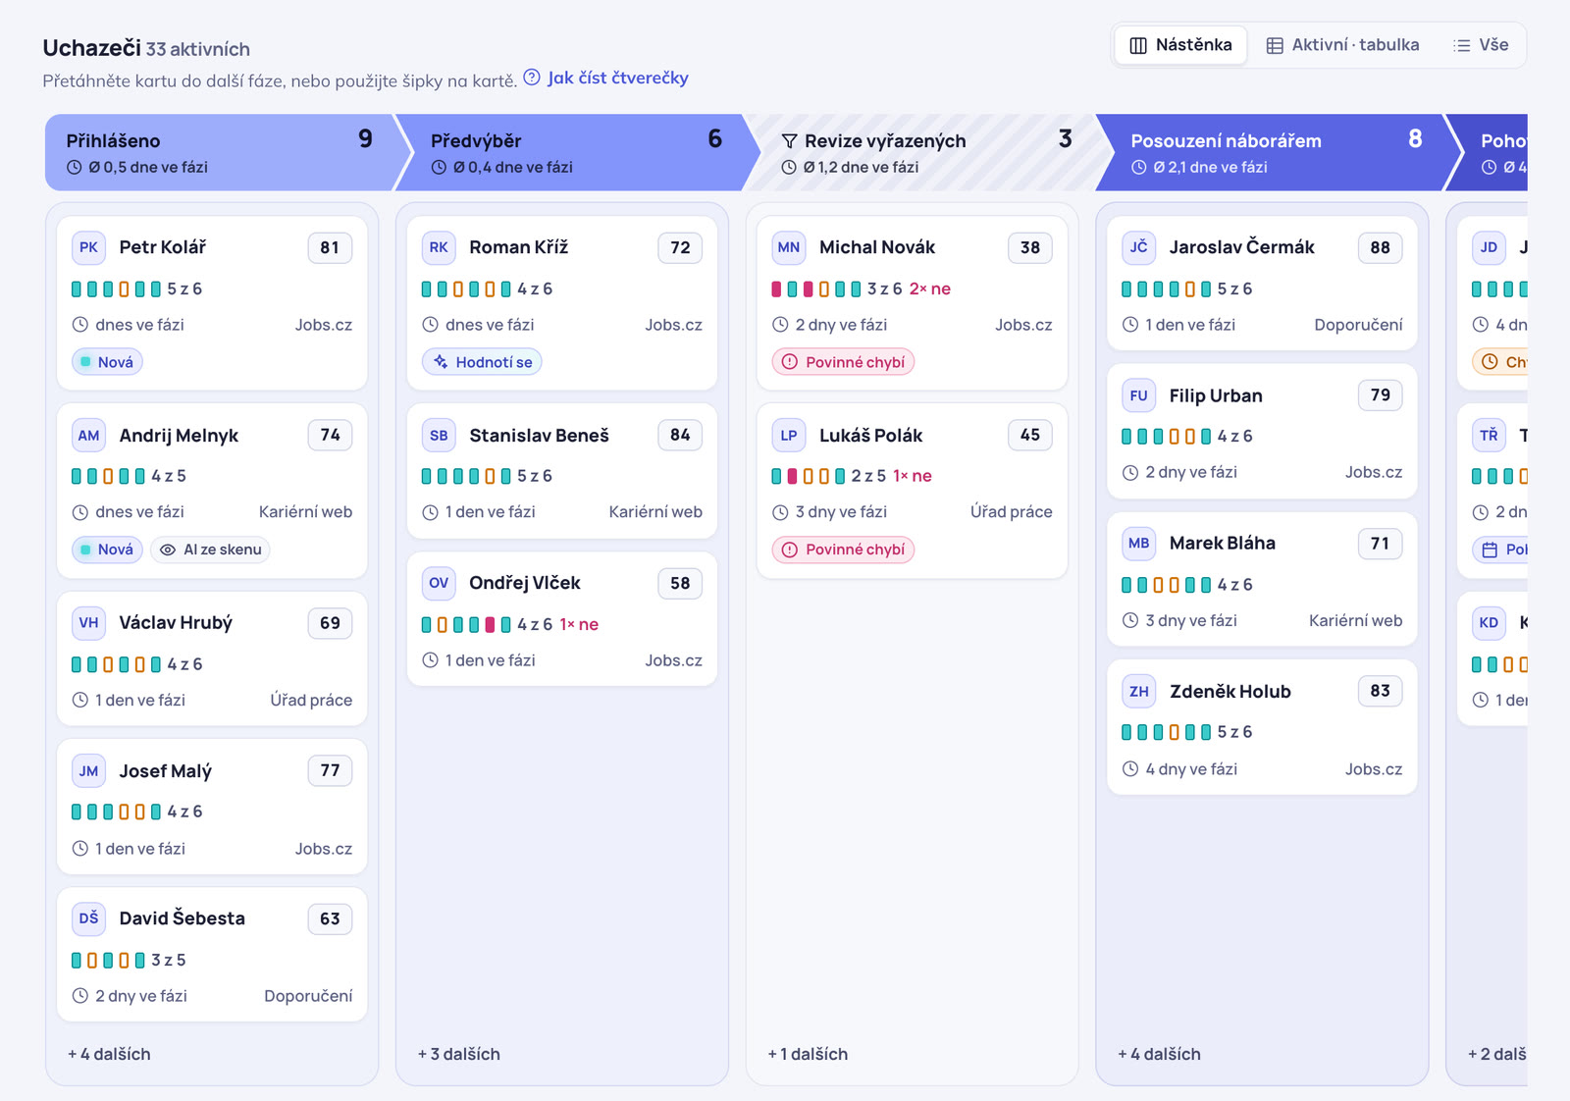Image resolution: width=1570 pixels, height=1101 pixels.
Task: Click the clock icon in Předvýběr header
Action: tap(439, 168)
